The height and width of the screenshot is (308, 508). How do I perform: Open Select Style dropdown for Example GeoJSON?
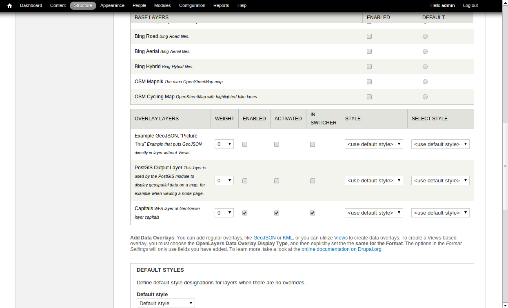(440, 144)
